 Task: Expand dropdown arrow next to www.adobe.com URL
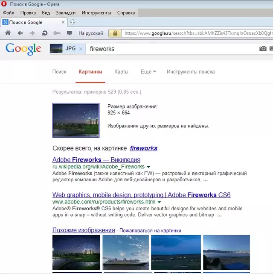(x=159, y=202)
